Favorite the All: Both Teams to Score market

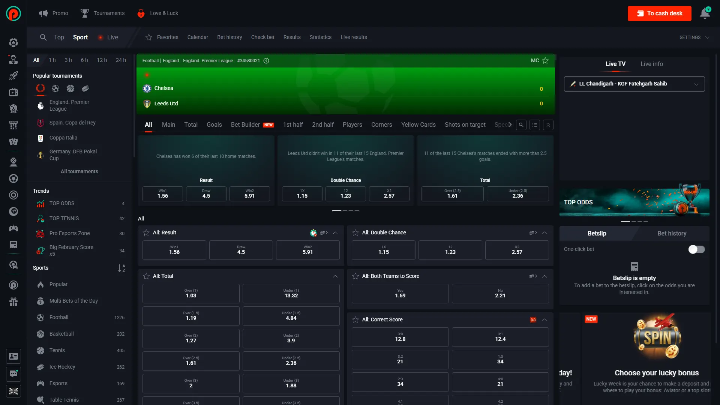(355, 276)
